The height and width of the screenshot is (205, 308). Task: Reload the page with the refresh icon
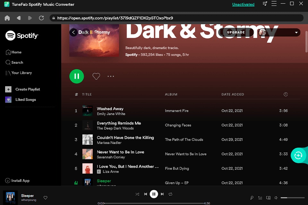pos(41,18)
